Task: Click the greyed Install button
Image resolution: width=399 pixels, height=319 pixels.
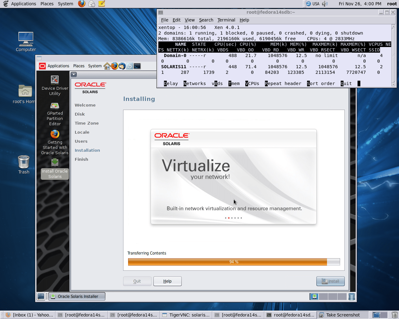Action: (330, 281)
